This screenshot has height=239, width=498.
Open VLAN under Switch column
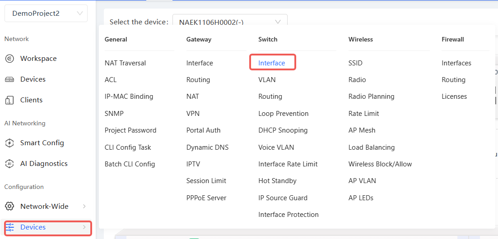pyautogui.click(x=267, y=80)
